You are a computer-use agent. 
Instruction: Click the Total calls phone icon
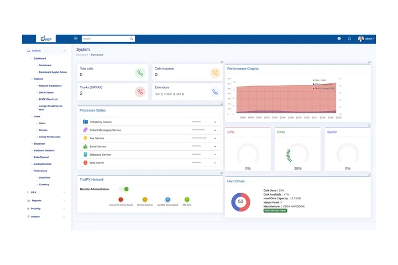[x=140, y=73]
